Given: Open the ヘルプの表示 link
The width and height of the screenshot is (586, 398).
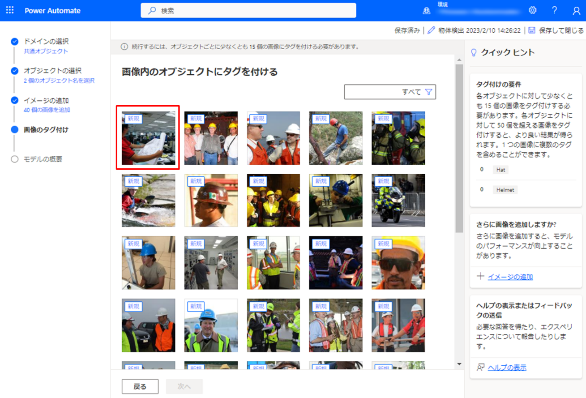Looking at the screenshot, I should point(507,368).
